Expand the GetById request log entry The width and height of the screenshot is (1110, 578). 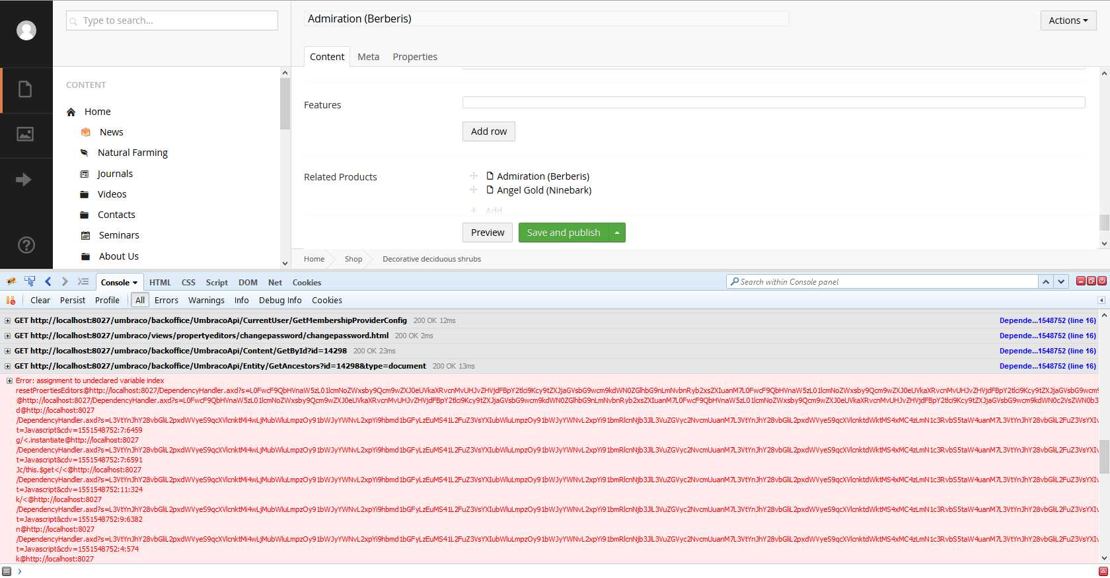(x=8, y=351)
